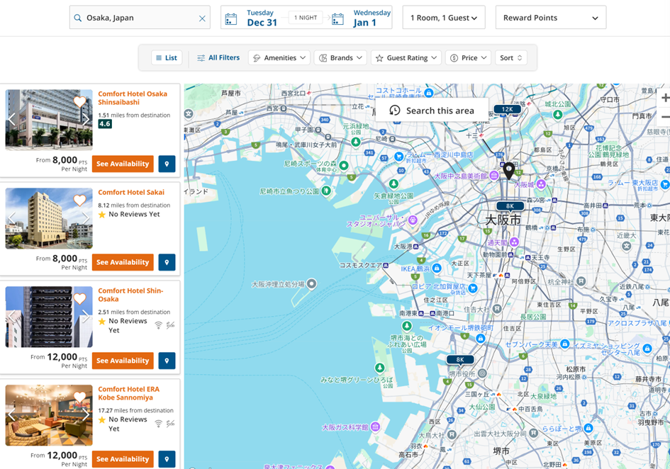Show next photo of Comfort Hotel Osaka Shinsaibashi

[86, 120]
